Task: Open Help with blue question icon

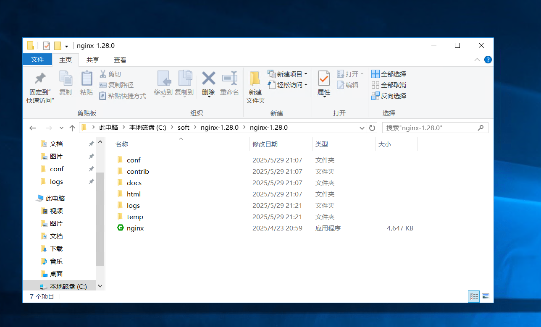Action: [488, 60]
